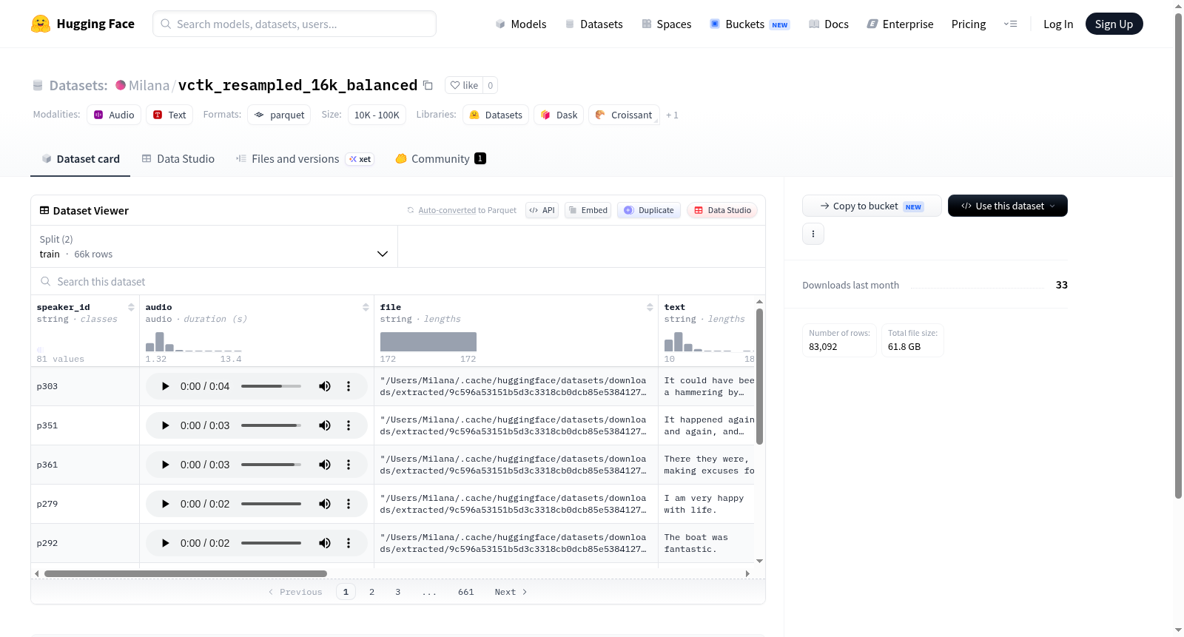
Task: Sort by the speaker_id column
Action: 131,307
